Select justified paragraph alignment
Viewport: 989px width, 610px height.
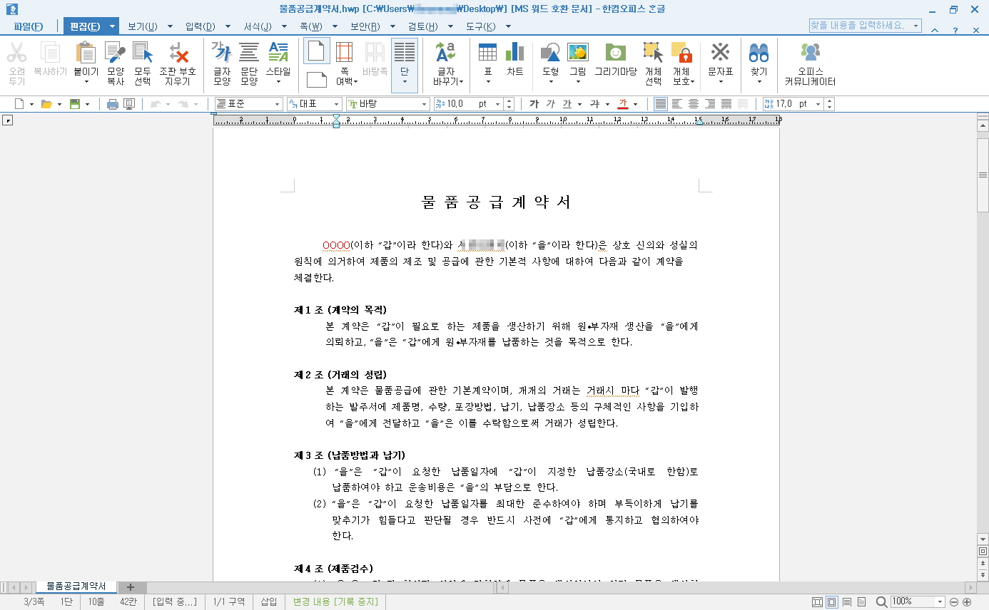[661, 104]
